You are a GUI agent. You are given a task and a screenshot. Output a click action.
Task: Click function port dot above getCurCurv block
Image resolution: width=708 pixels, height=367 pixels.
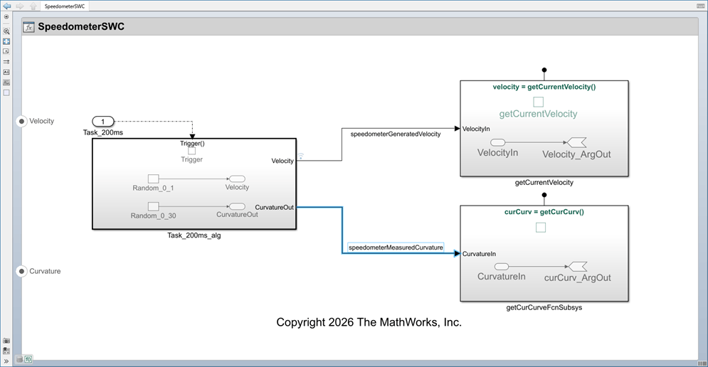pos(544,195)
